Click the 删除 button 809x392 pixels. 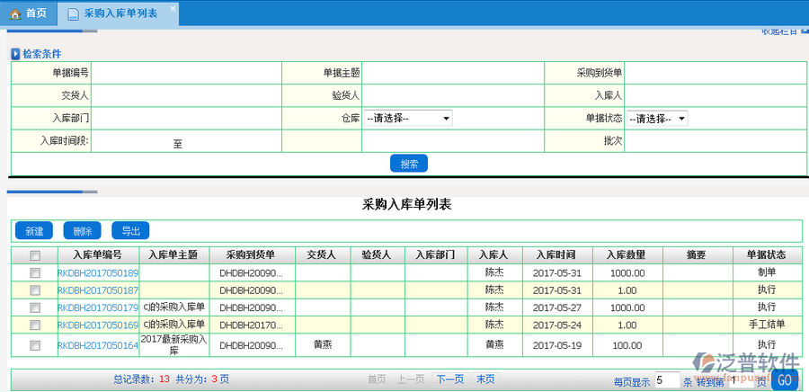tap(83, 231)
